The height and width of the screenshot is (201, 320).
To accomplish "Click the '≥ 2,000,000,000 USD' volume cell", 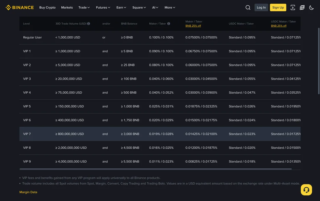I will click(71, 148).
